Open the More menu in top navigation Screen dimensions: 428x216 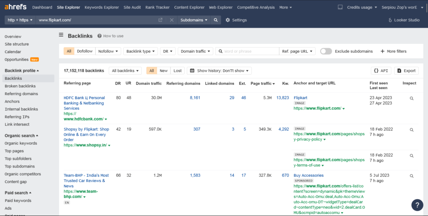click(285, 8)
